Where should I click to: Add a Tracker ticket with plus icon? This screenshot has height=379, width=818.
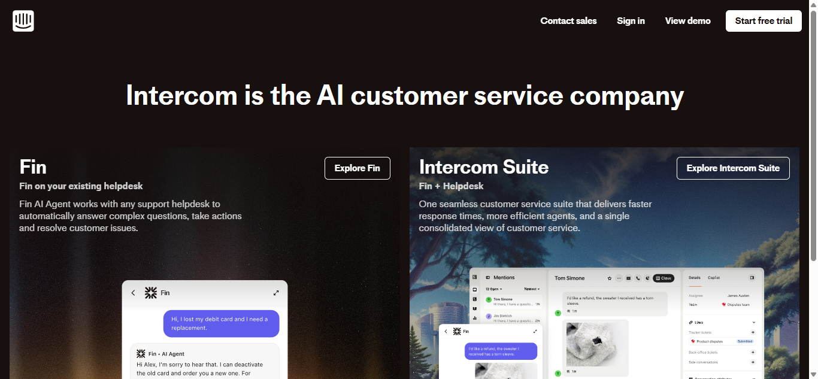pyautogui.click(x=753, y=332)
